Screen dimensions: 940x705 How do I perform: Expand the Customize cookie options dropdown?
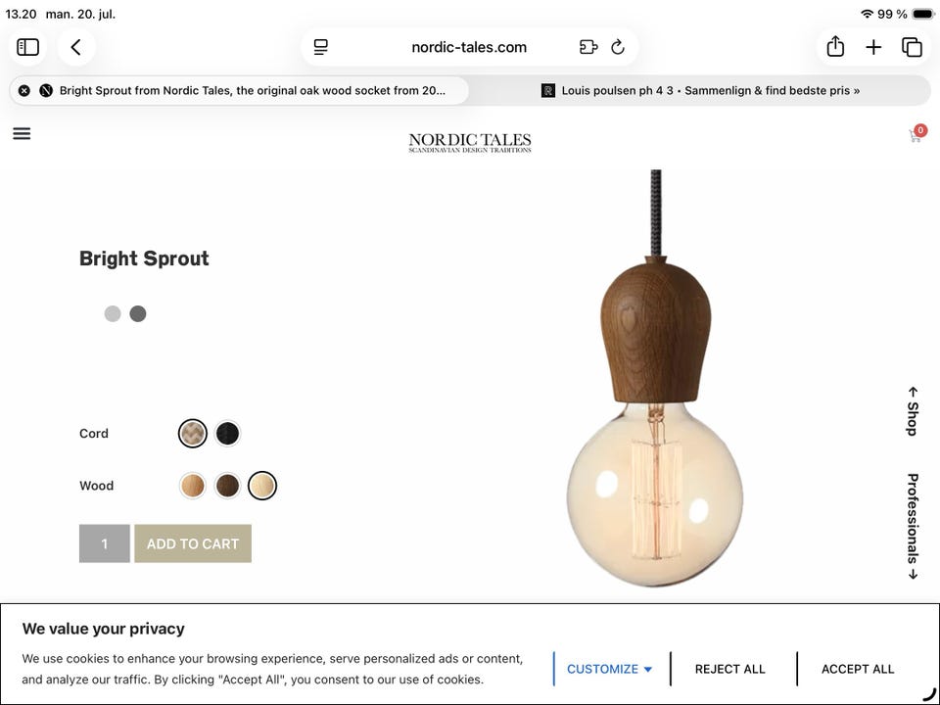pyautogui.click(x=610, y=669)
